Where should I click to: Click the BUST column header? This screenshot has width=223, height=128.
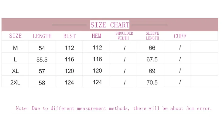pos(69,36)
